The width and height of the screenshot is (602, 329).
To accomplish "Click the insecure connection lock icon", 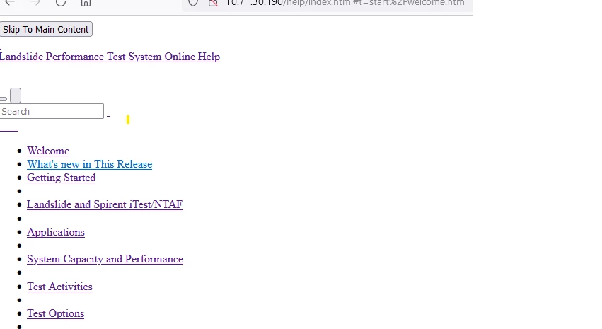I will tap(213, 3).
